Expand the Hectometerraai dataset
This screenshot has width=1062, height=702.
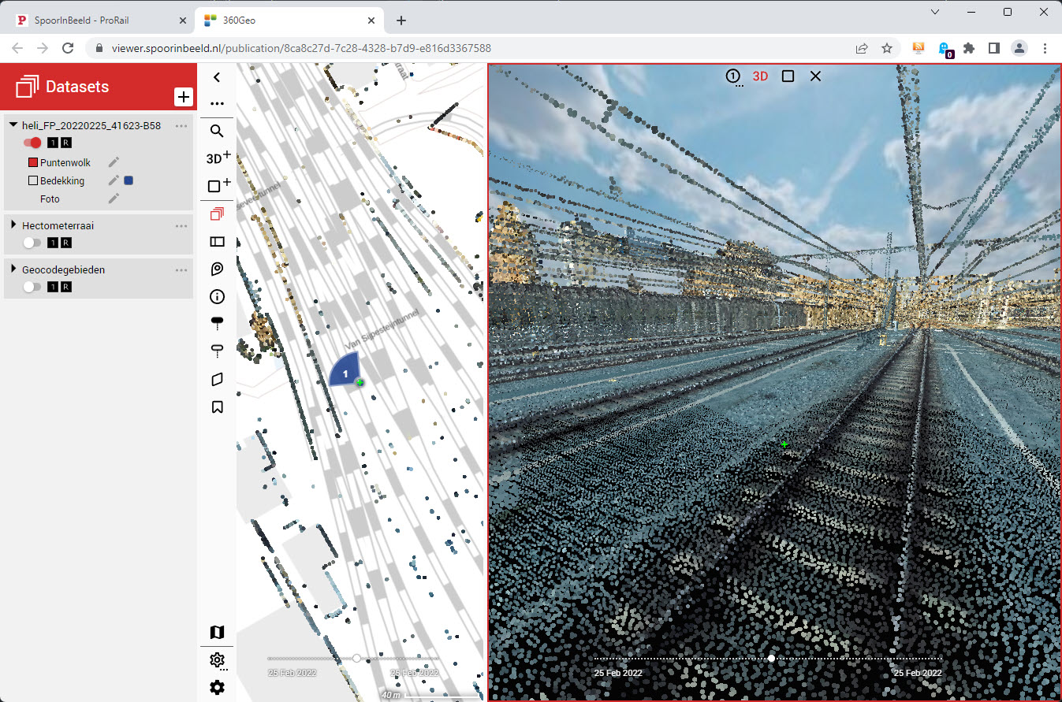[x=12, y=225]
